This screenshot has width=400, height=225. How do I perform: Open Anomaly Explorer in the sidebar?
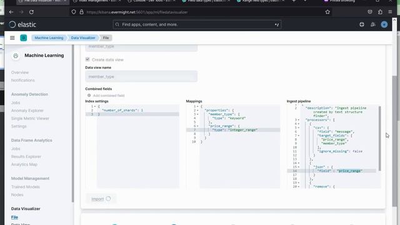pos(27,111)
